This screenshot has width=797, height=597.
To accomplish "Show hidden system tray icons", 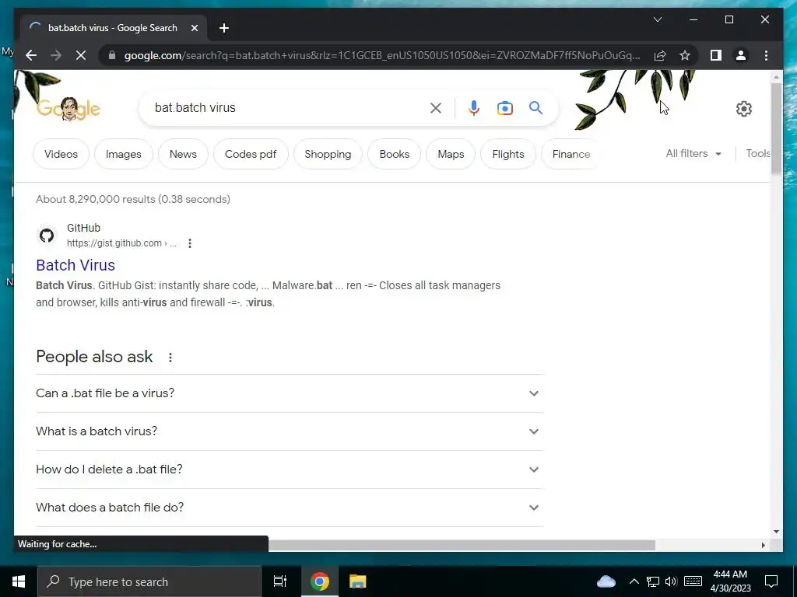I will pyautogui.click(x=634, y=581).
